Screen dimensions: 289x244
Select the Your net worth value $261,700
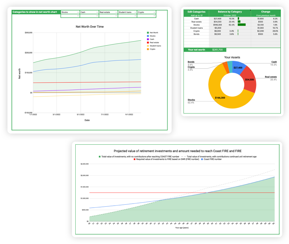(218, 50)
